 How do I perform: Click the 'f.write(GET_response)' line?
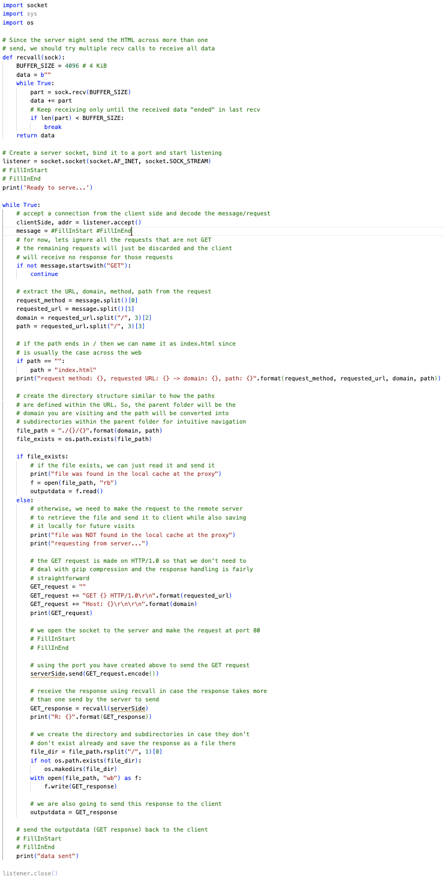coord(80,786)
